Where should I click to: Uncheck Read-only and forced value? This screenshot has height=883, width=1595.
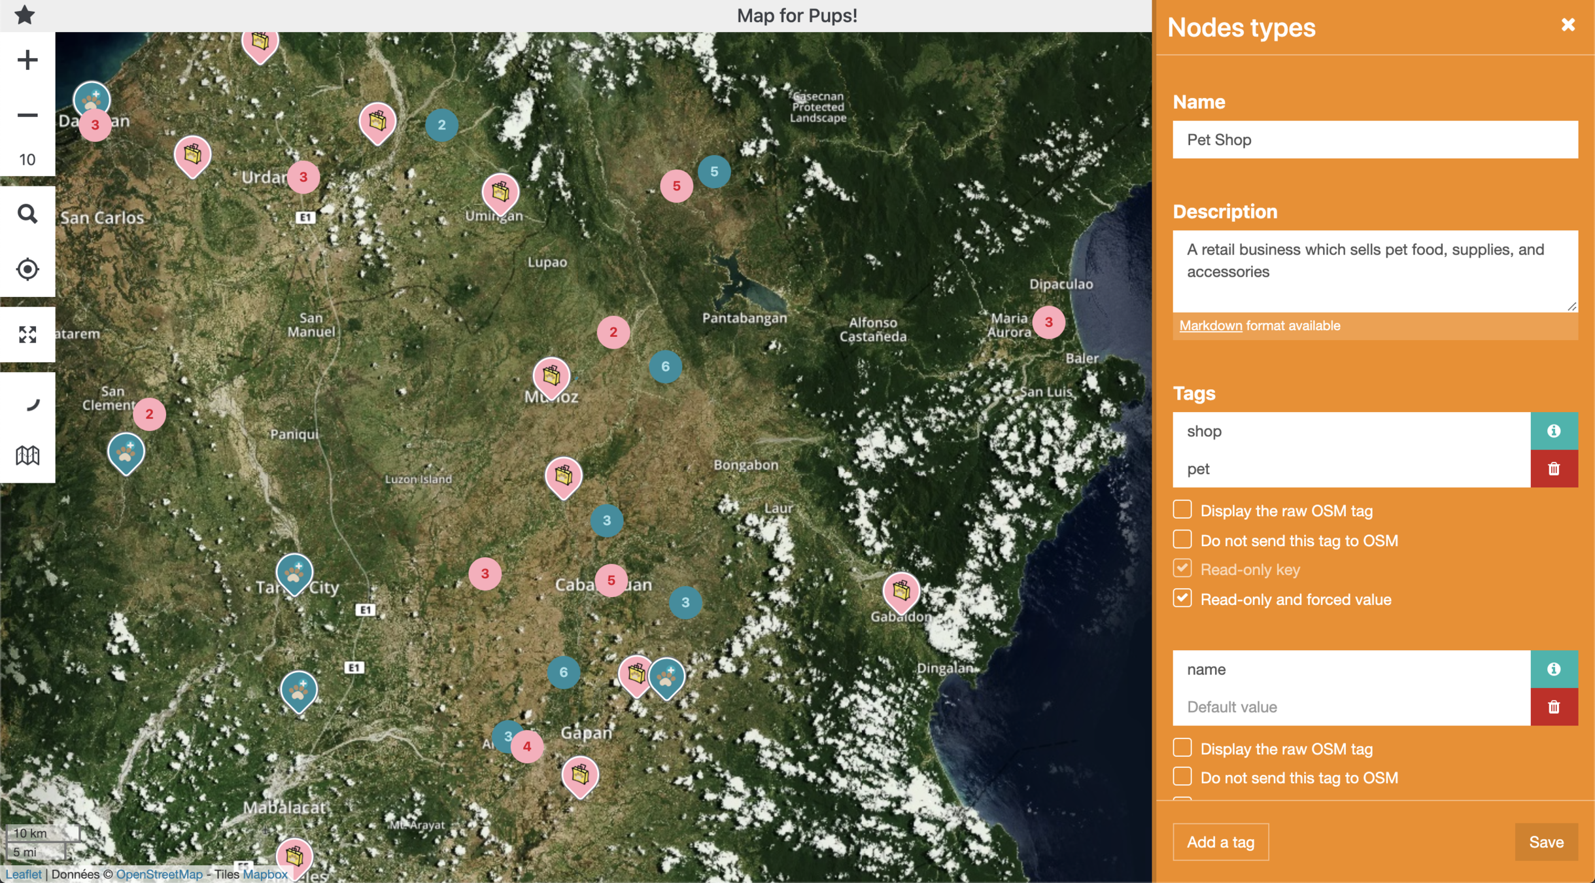tap(1182, 598)
